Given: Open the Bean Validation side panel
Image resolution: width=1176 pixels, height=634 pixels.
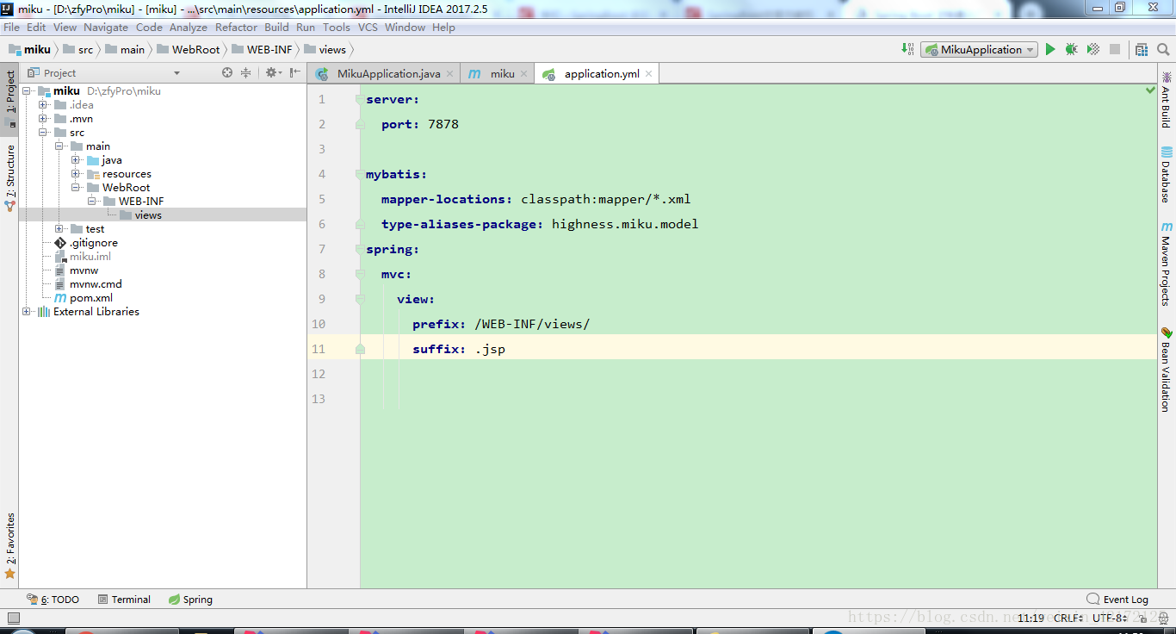Looking at the screenshot, I should point(1167,369).
